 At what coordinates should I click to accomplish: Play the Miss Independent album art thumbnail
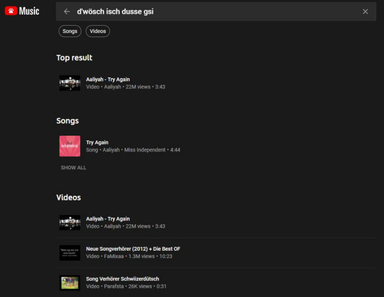pos(70,146)
